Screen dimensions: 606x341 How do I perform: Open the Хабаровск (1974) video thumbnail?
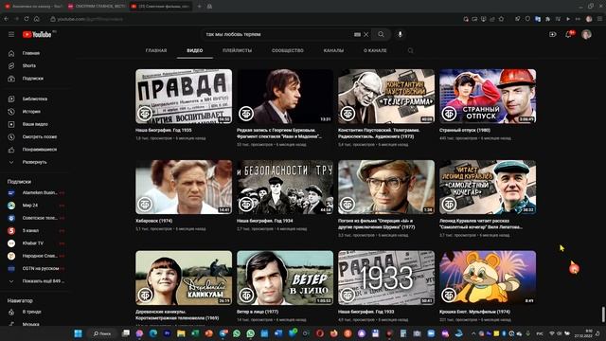(x=184, y=188)
